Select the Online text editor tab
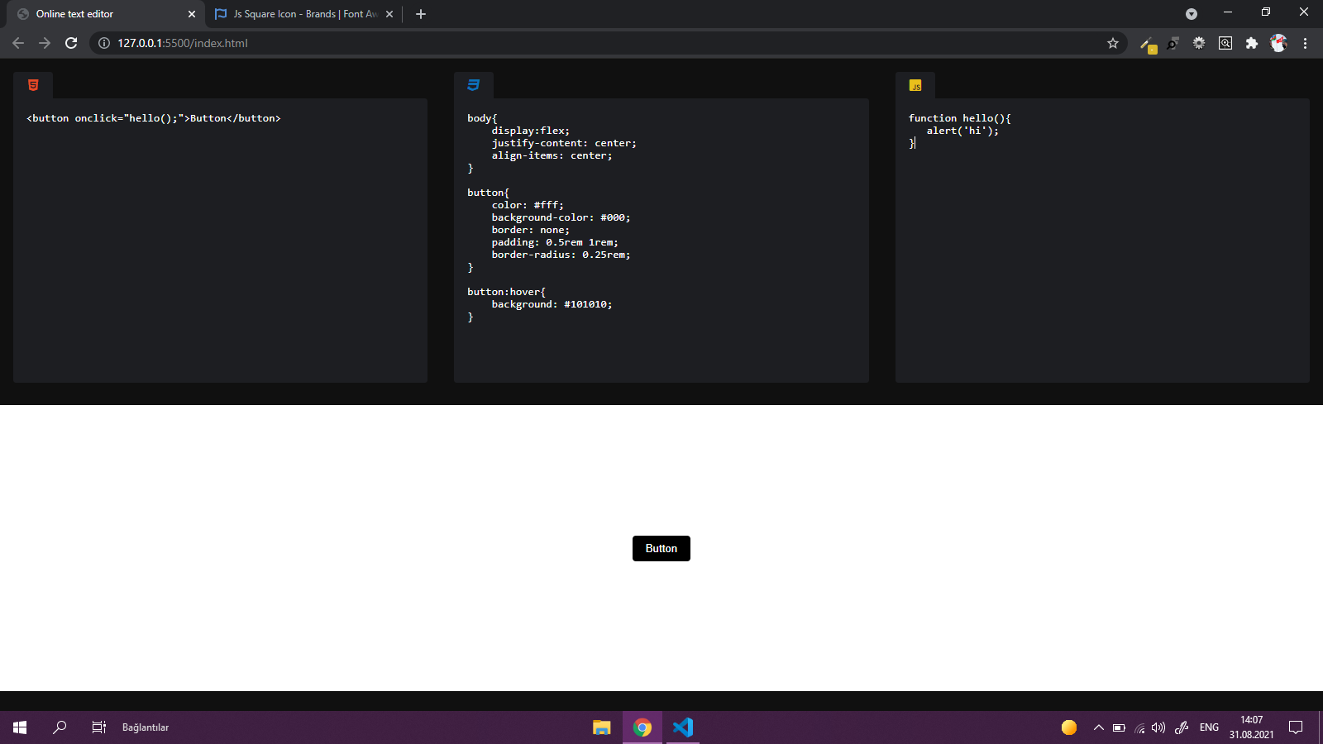The width and height of the screenshot is (1323, 744). 99,14
